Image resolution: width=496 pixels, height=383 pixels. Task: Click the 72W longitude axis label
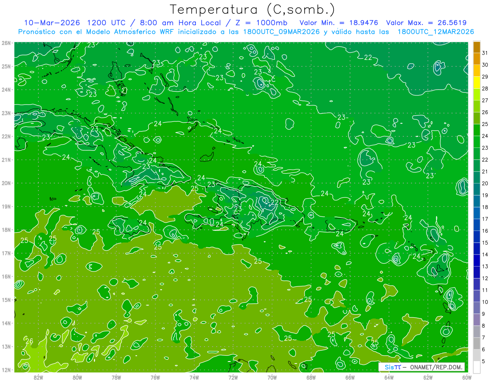point(233,377)
